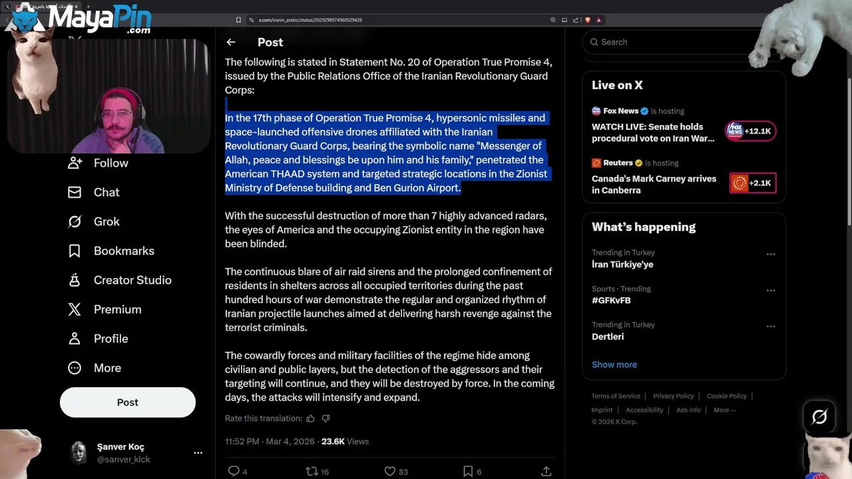Open Reuters Mark Carney Canberra broadcast
852x479 pixels.
pos(654,184)
